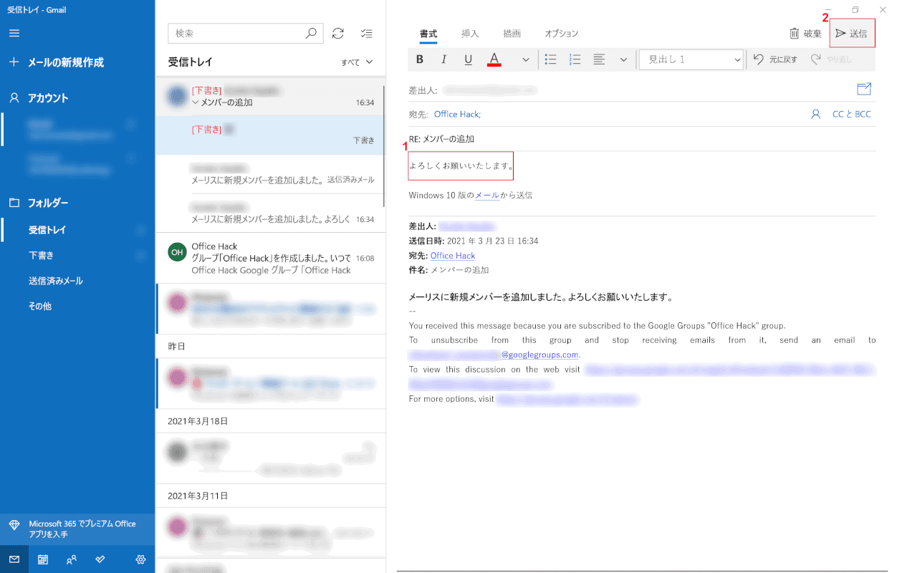This screenshot has width=897, height=573.
Task: Send the message with 送信
Action: tap(852, 34)
